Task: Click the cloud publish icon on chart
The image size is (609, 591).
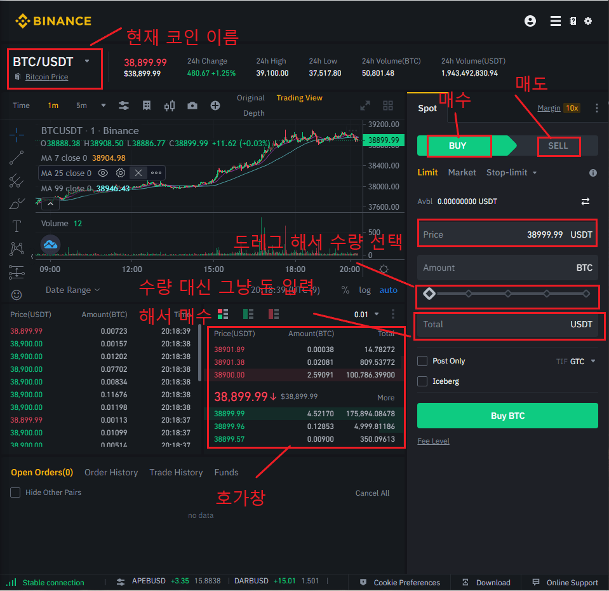Action: coord(51,245)
